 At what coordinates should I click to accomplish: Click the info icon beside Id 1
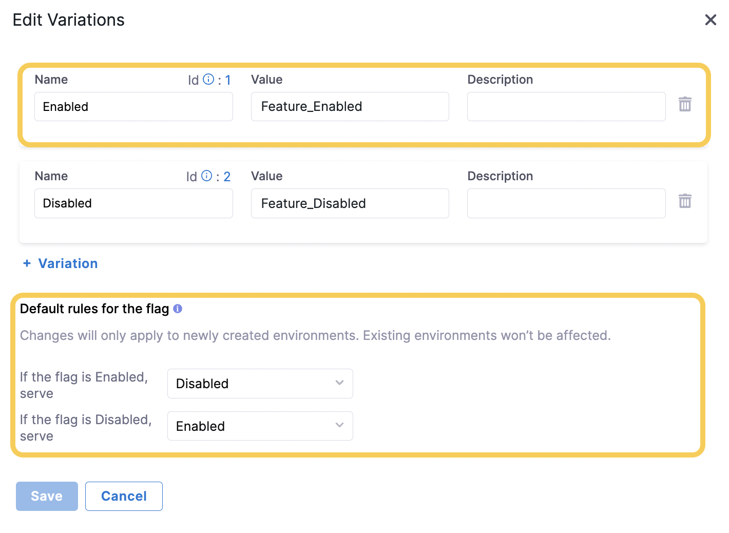click(x=208, y=79)
